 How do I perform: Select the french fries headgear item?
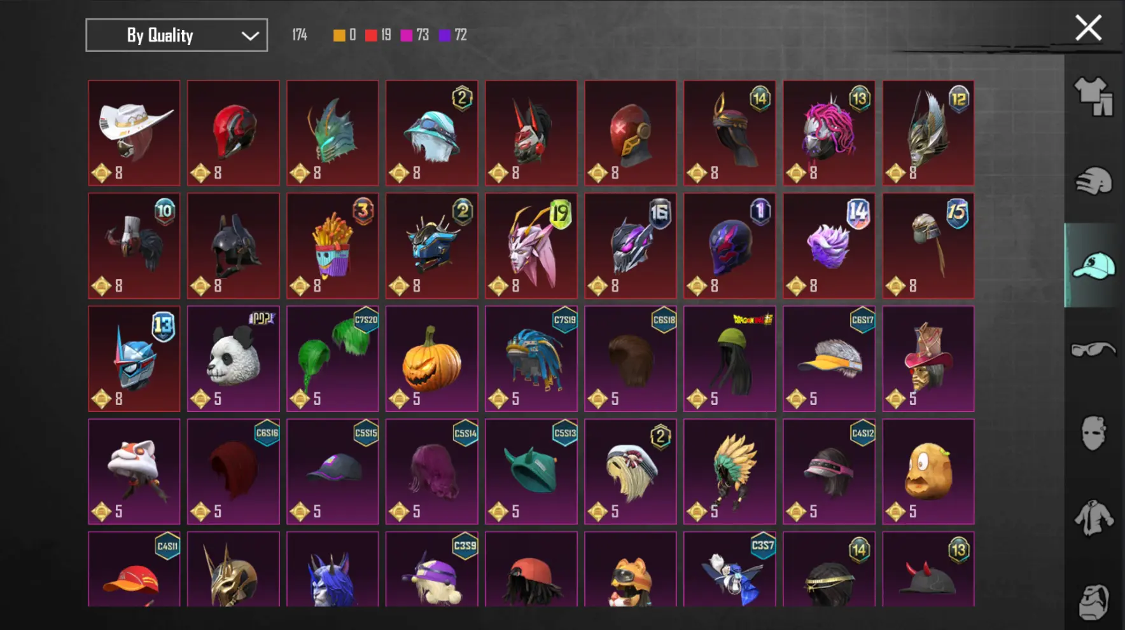[x=333, y=246]
